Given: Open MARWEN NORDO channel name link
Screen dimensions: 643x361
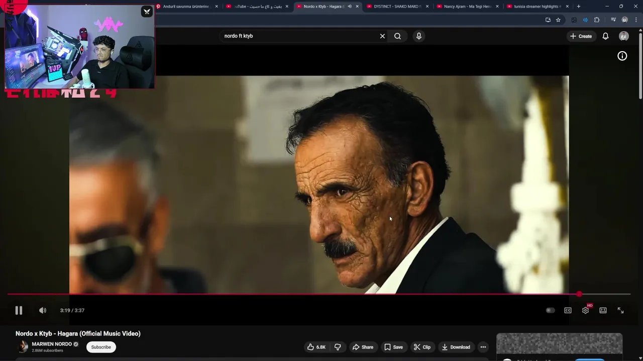Looking at the screenshot, I should 52,344.
